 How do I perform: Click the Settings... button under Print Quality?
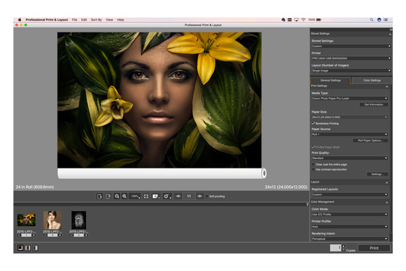377,174
